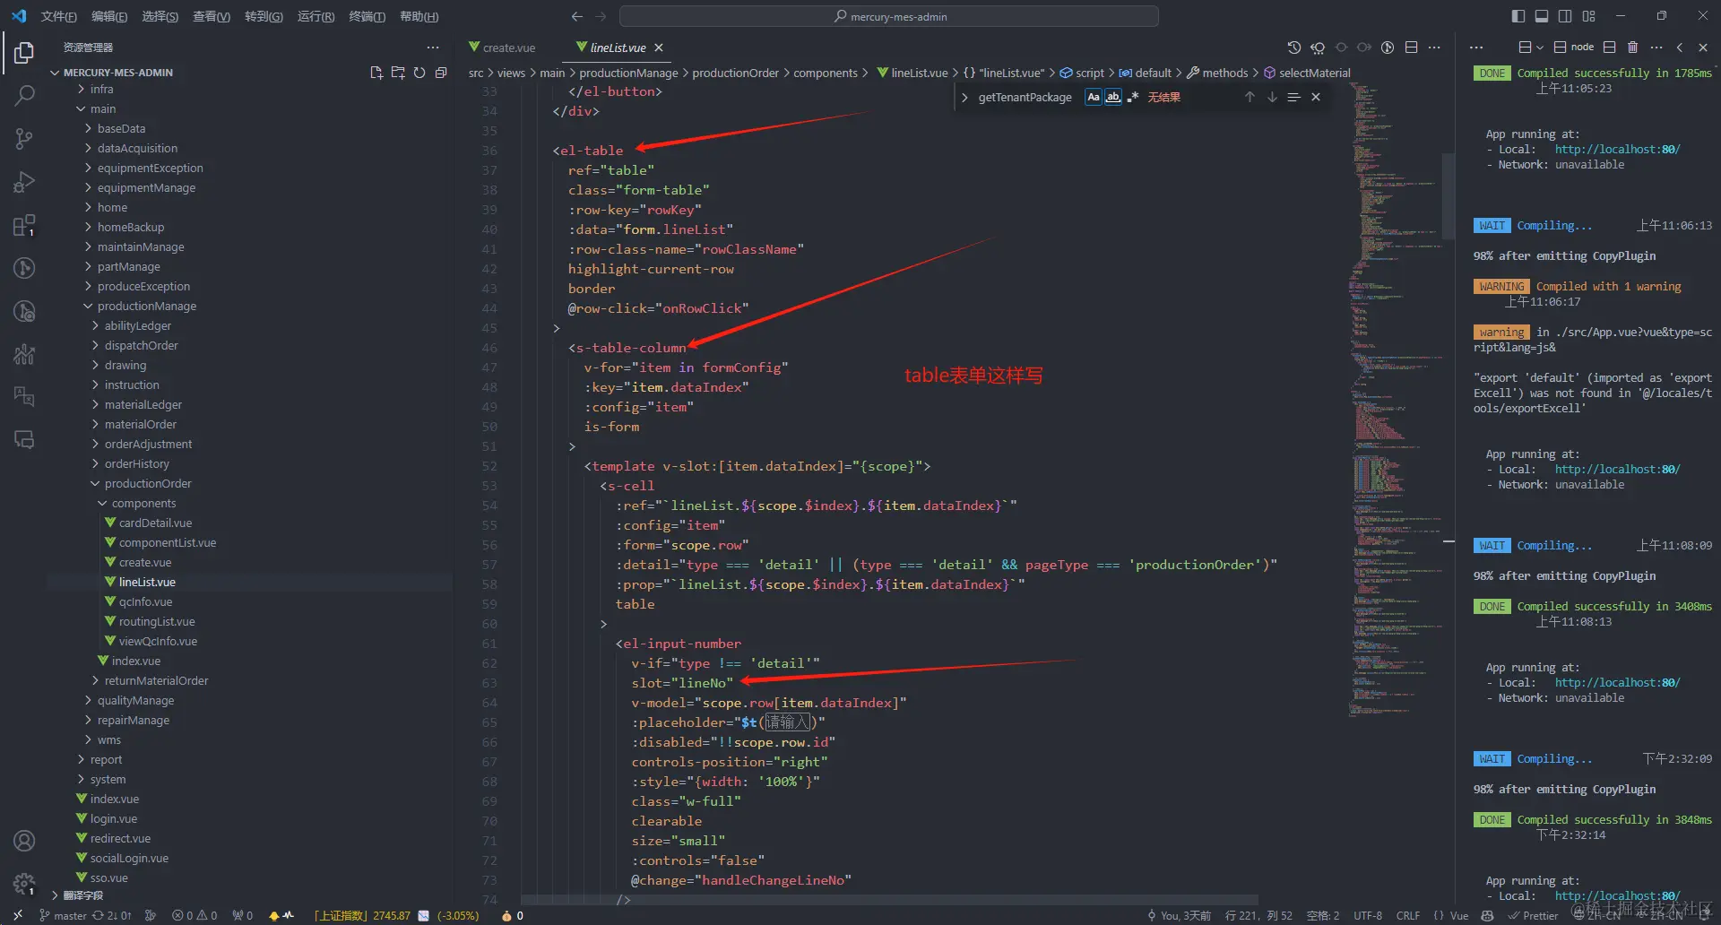1721x925 pixels.
Task: Open the Explorer view in the activity bar
Action: point(24,53)
